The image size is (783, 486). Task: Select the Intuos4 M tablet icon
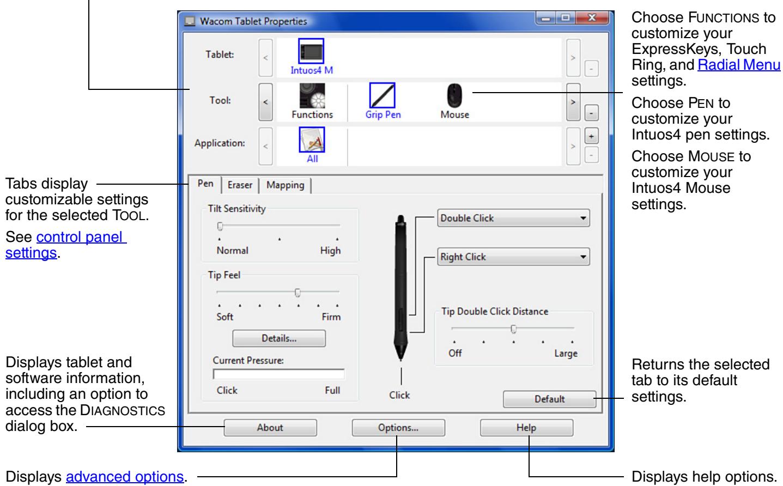tap(312, 52)
